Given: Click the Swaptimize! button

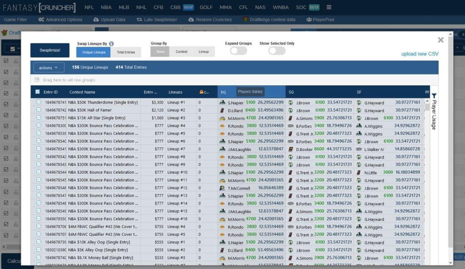Looking at the screenshot, I should pyautogui.click(x=50, y=50).
